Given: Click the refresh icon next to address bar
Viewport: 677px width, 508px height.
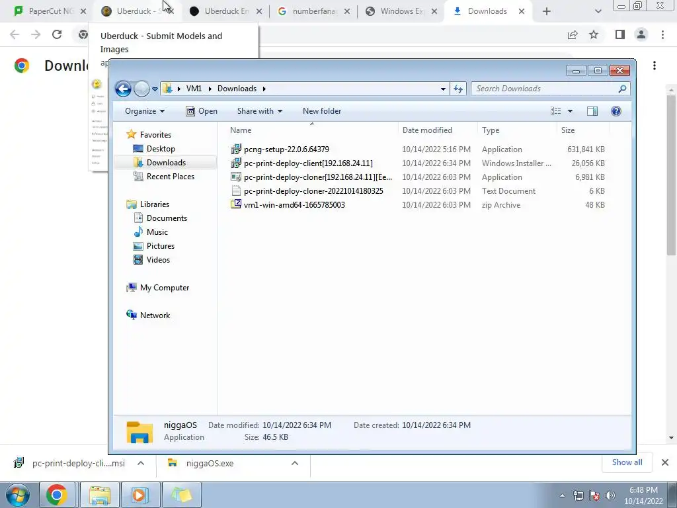Looking at the screenshot, I should (x=458, y=89).
